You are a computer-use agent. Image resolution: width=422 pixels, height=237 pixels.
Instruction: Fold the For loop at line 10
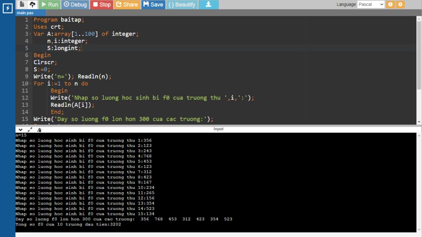tap(30, 84)
